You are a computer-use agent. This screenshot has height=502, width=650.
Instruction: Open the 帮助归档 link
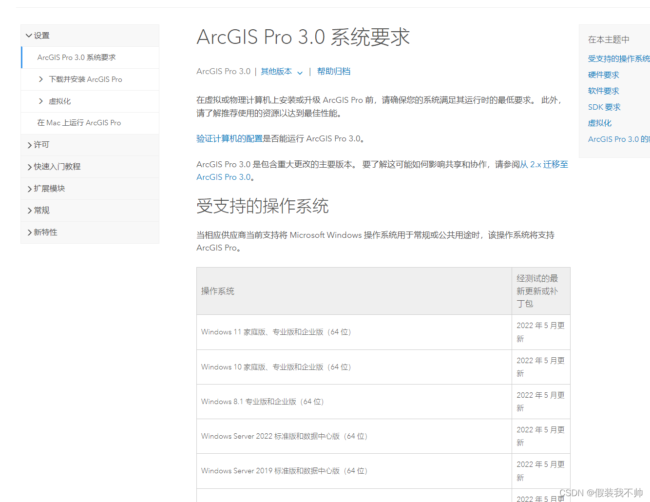tap(334, 72)
